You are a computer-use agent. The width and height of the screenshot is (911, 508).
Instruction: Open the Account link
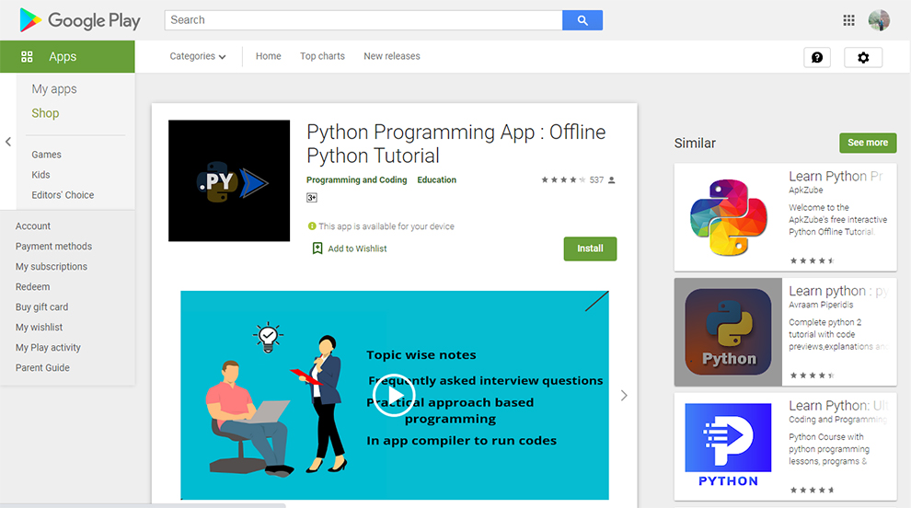[33, 226]
